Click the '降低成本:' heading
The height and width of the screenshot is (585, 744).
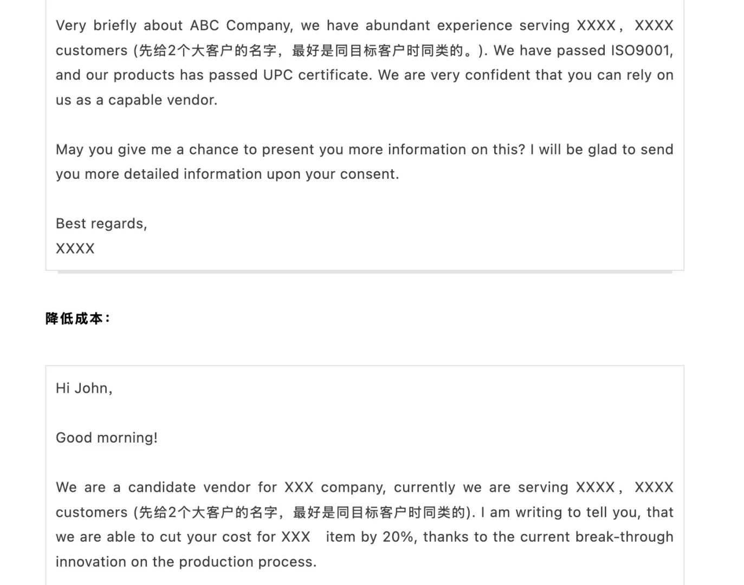point(78,318)
